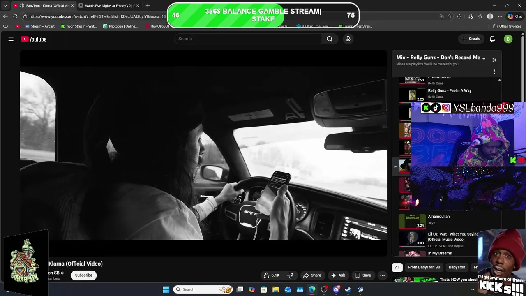Go back in browser history
526x296 pixels.
[5, 16]
